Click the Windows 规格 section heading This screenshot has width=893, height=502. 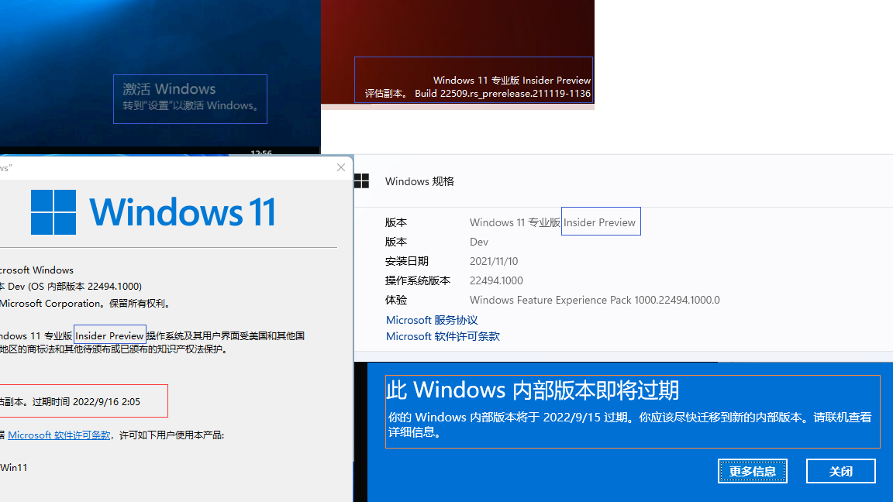pos(419,181)
